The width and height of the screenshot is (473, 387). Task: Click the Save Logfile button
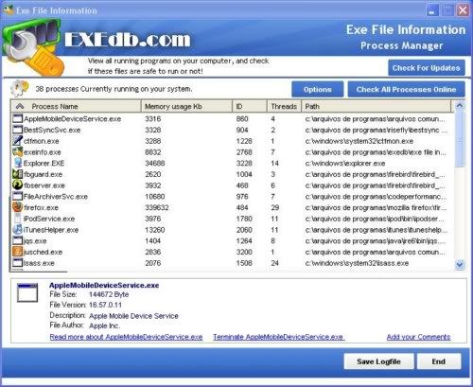tap(378, 361)
